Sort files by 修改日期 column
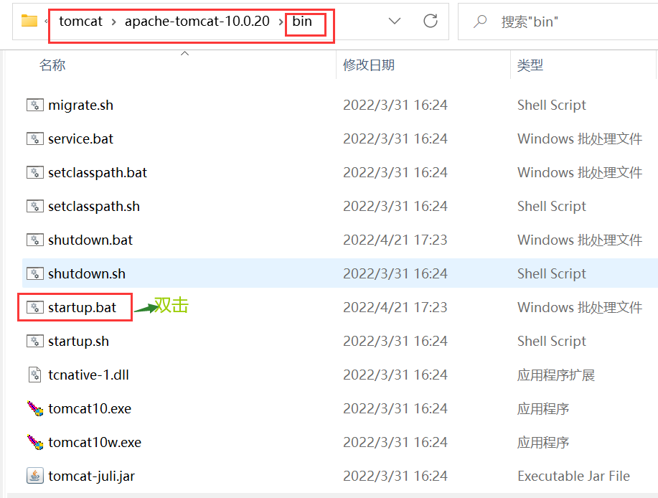Image resolution: width=658 pixels, height=498 pixels. [x=369, y=65]
